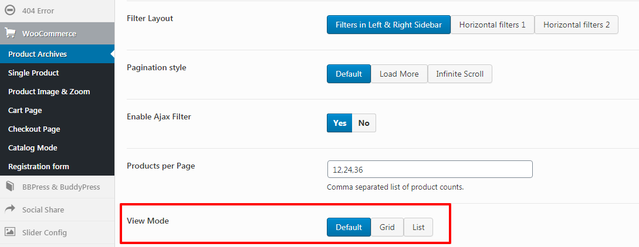The image size is (639, 247).
Task: Open Single Product settings
Action: tap(33, 73)
